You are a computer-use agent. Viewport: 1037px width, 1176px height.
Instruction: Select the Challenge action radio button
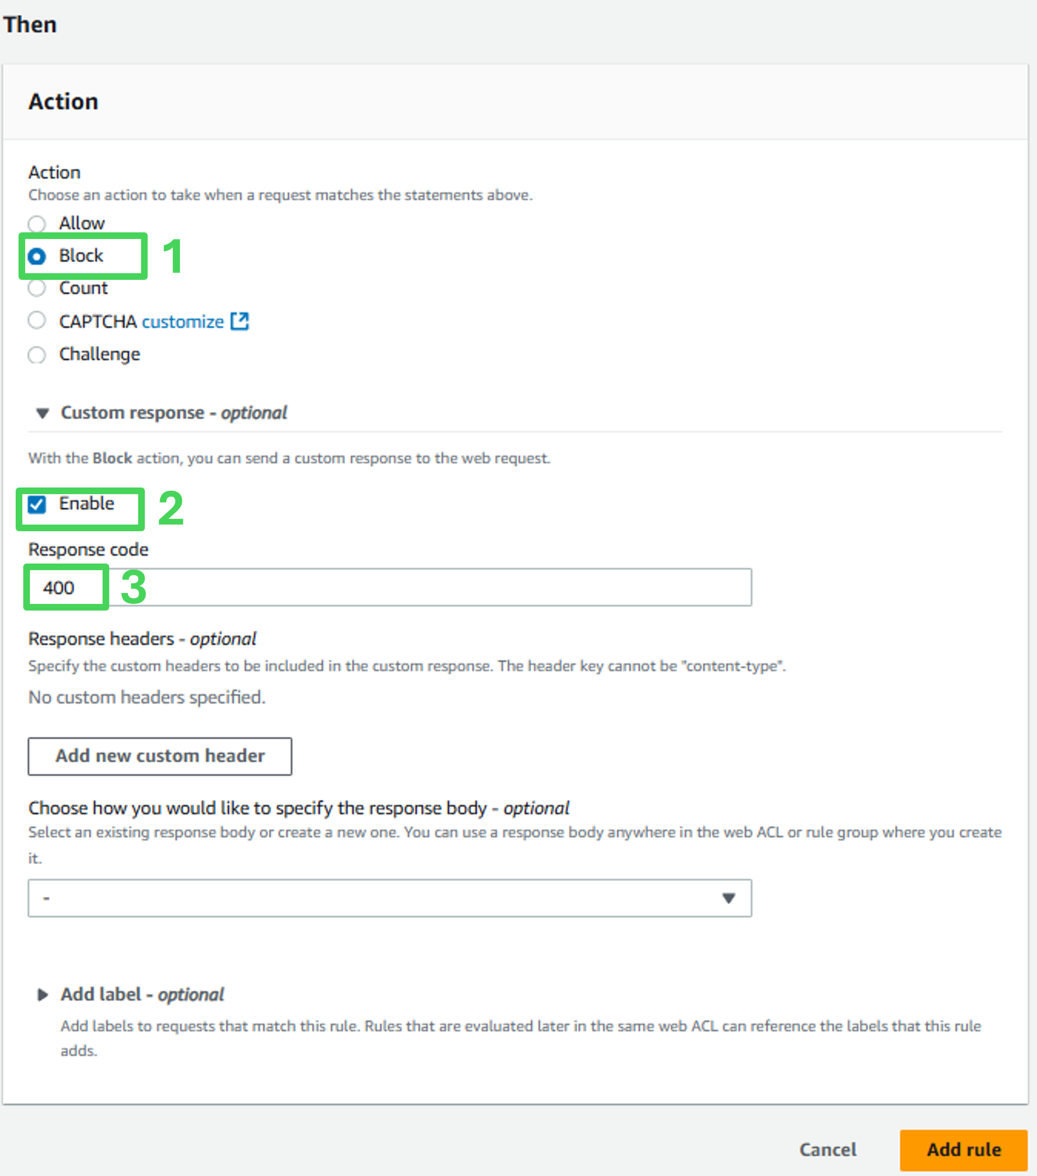[x=37, y=354]
